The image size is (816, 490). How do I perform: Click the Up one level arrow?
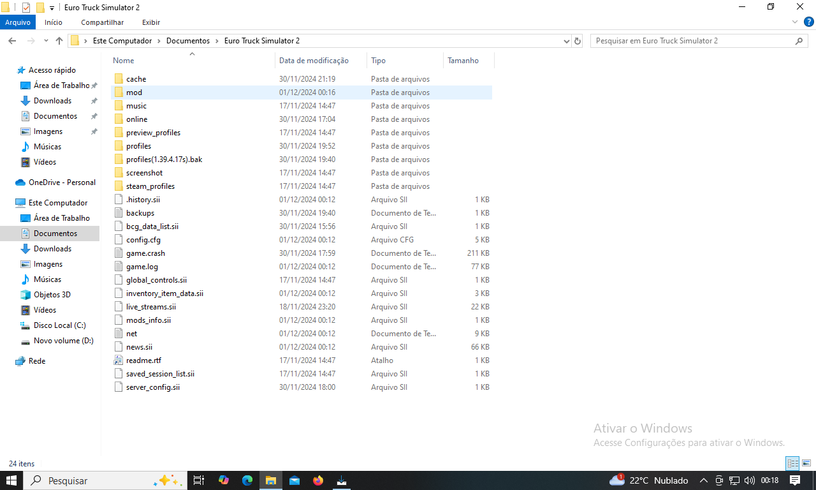[59, 41]
